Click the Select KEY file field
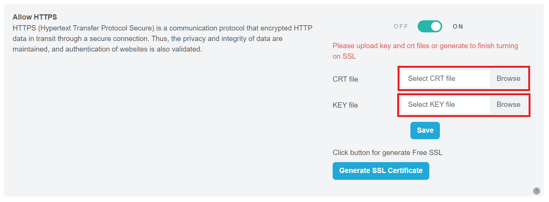This screenshot has height=202, width=549. (446, 105)
